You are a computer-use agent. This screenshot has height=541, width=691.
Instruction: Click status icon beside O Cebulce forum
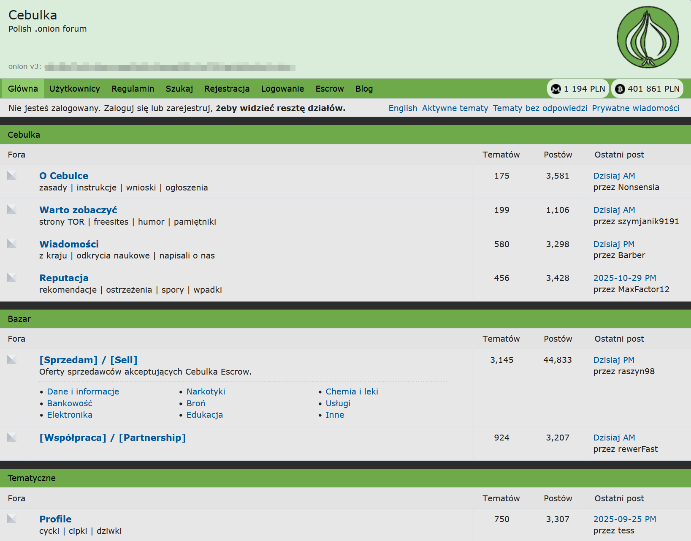tap(12, 175)
